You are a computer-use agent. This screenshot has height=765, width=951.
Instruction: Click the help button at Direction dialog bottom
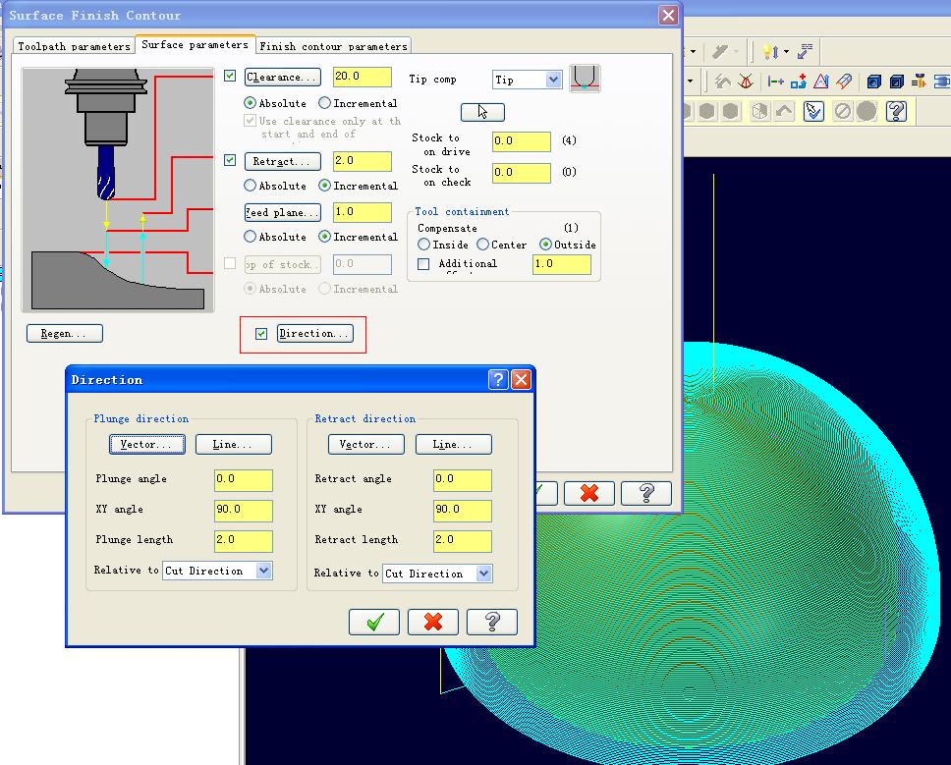(492, 622)
